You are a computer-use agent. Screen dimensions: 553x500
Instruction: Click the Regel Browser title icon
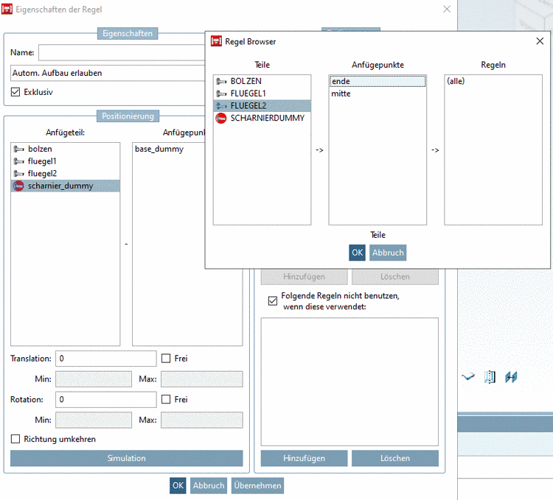point(216,41)
